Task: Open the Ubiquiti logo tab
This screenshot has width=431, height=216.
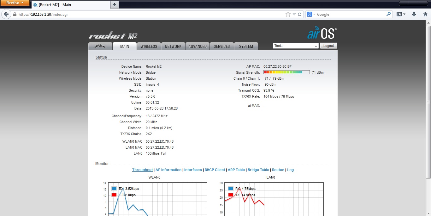Action: coord(100,46)
